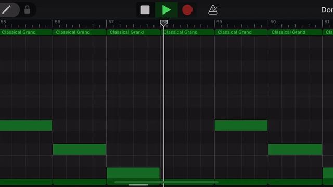Select the green note in bar 55
This screenshot has width=333, height=187.
click(26, 125)
